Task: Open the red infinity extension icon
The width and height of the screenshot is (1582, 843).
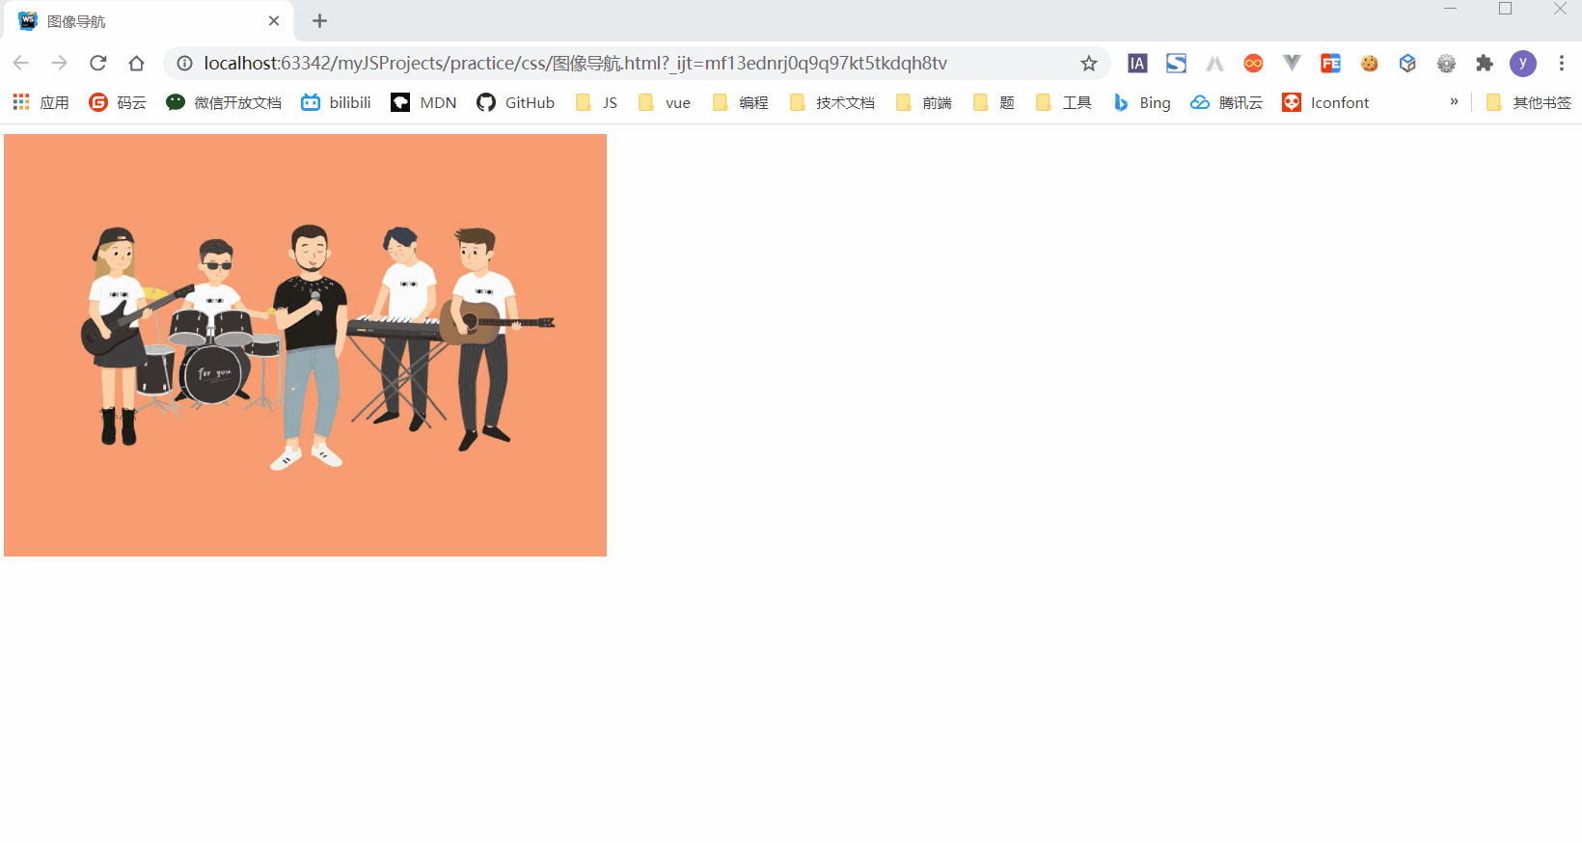Action: [1253, 64]
